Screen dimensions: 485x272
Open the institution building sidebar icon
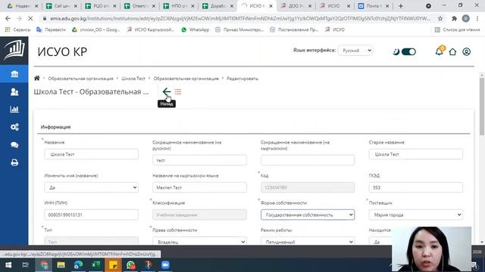(x=14, y=74)
